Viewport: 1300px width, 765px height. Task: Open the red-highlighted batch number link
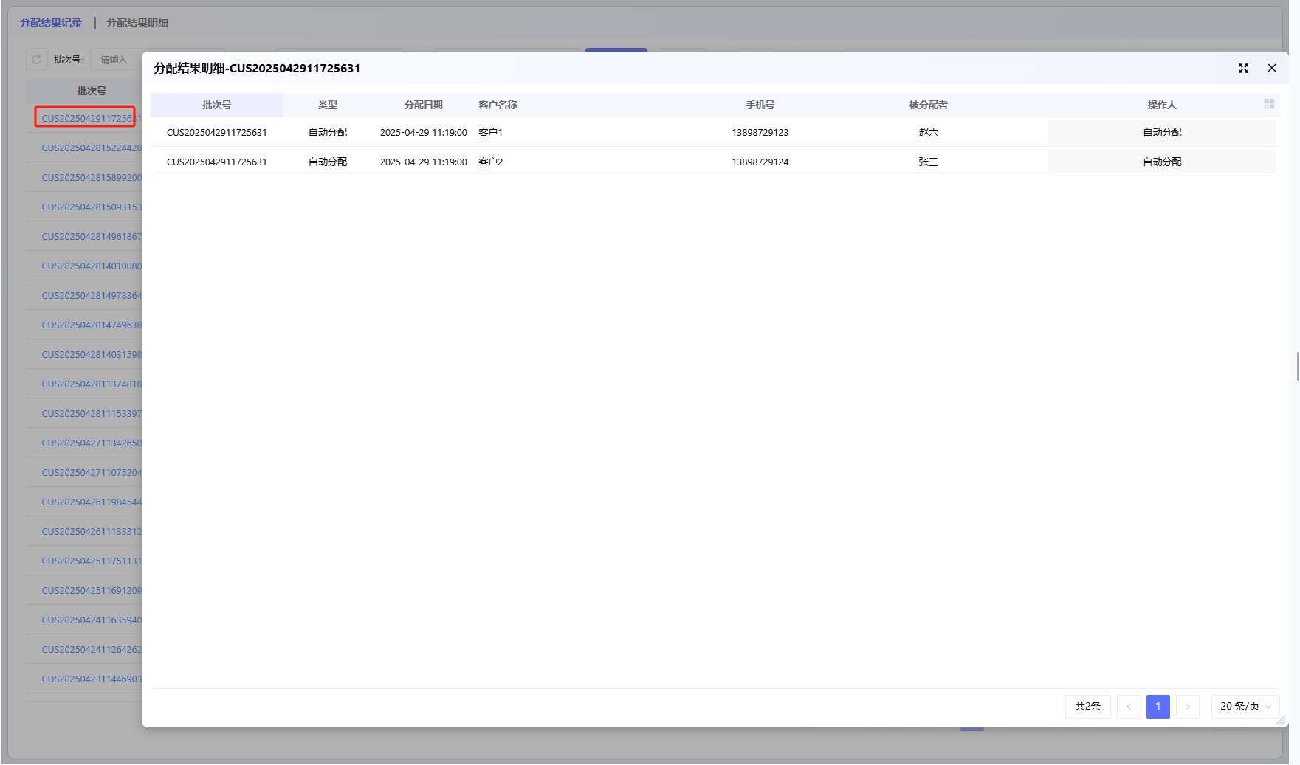click(x=86, y=118)
